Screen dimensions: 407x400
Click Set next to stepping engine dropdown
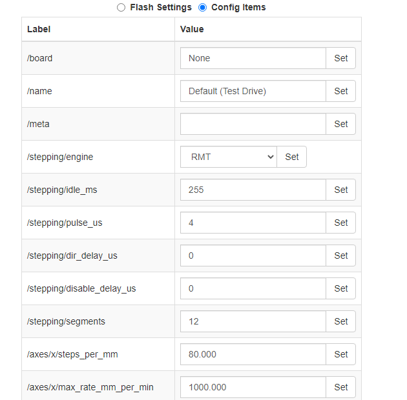[x=292, y=157]
